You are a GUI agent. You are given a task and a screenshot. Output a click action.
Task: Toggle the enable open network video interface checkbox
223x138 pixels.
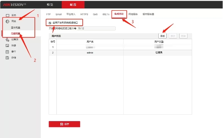[x=50, y=23]
